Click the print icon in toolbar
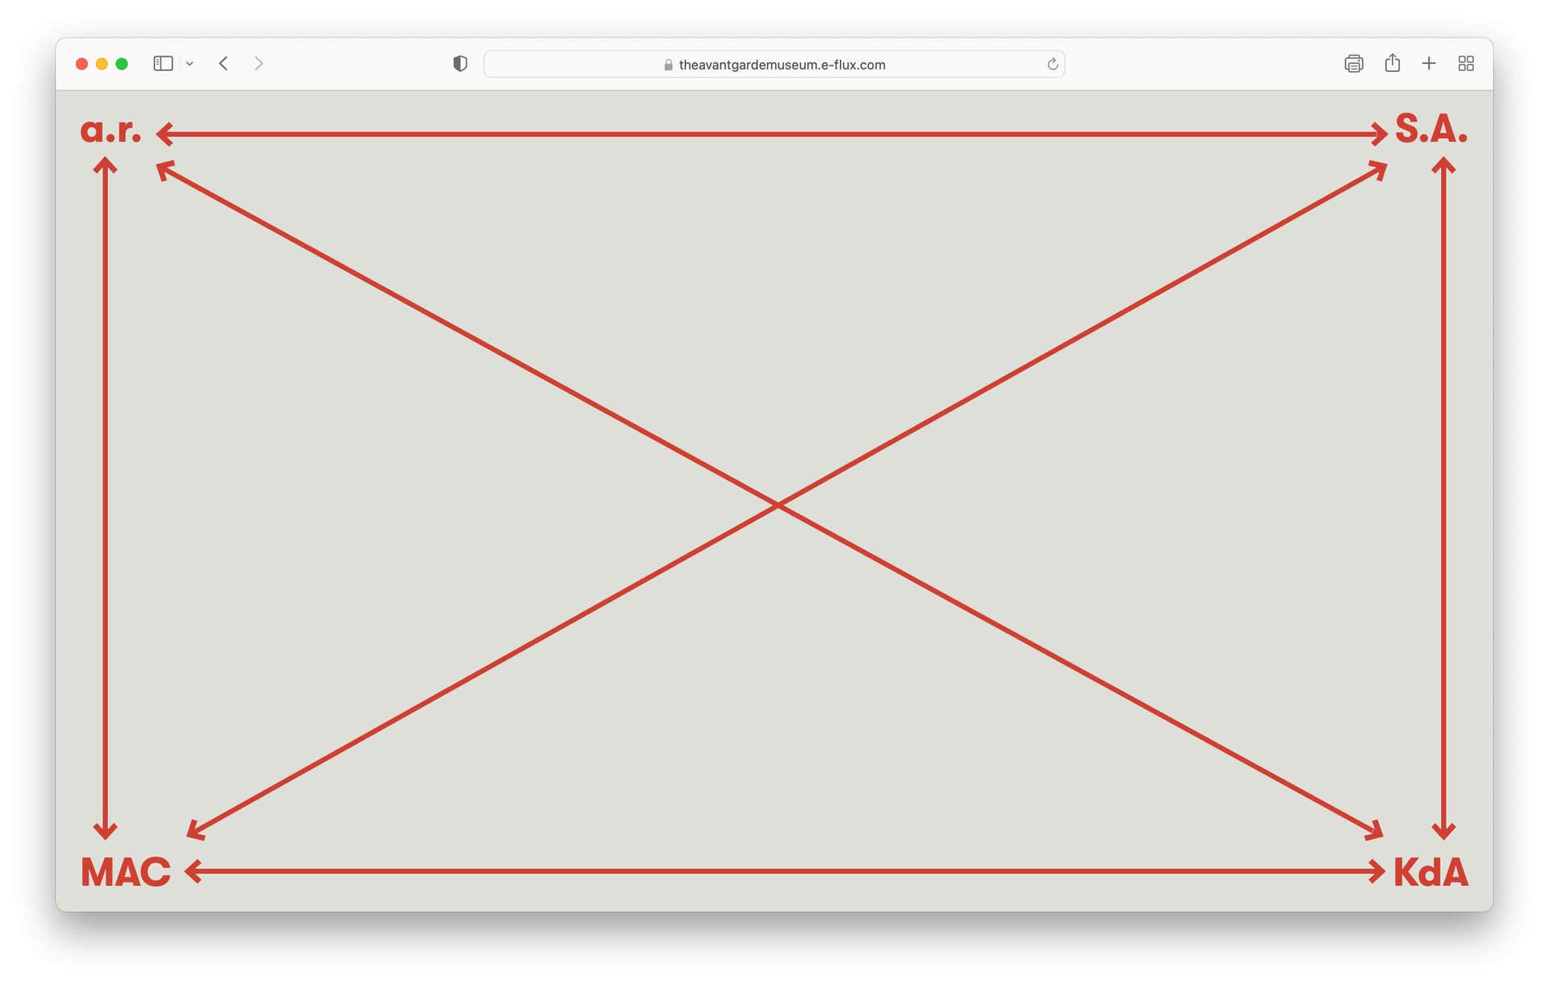 pos(1354,64)
